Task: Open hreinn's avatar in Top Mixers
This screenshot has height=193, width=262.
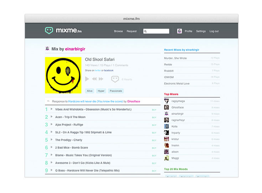Action: pos(166,145)
